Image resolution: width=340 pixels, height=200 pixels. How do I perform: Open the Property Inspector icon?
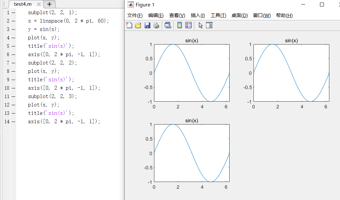pyautogui.click(x=209, y=25)
